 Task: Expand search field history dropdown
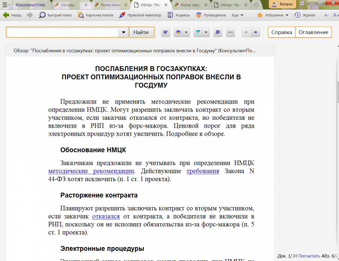(124, 32)
